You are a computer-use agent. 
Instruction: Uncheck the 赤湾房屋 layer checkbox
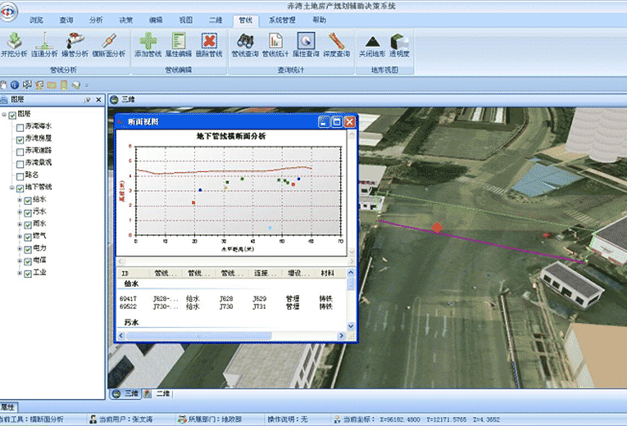click(20, 139)
